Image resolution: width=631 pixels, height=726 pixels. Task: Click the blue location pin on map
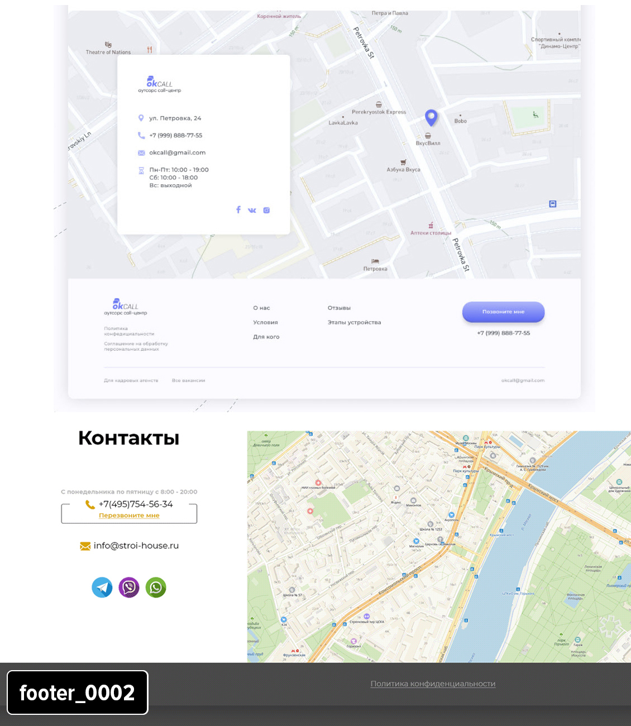[x=431, y=117]
